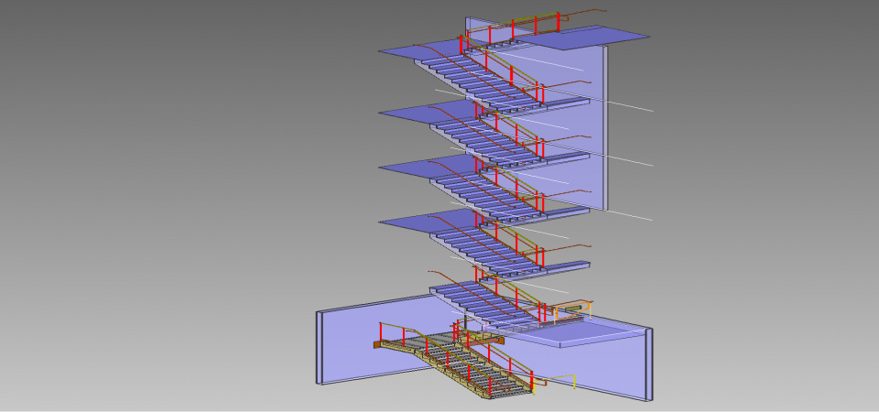Screen dimensions: 879x412
Task: Select the yellow post at bottom-right handrail end
Action: 574,382
